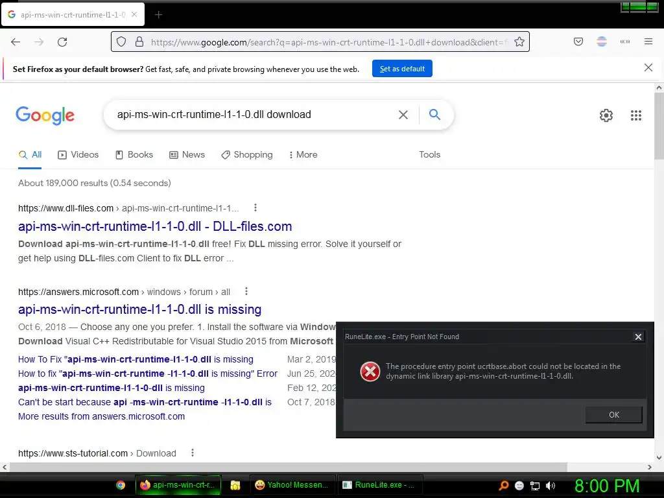Click the vertical scrollbar down arrow
664x498 pixels.
[659, 458]
